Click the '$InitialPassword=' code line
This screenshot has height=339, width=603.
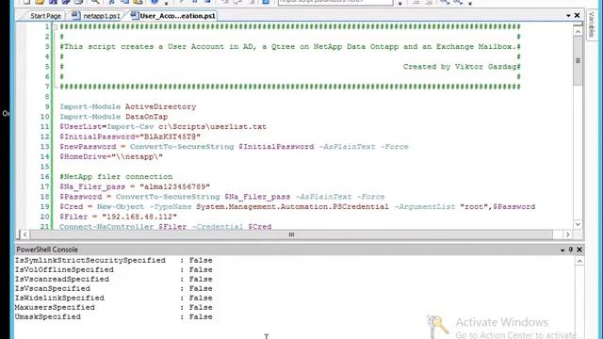(130, 137)
